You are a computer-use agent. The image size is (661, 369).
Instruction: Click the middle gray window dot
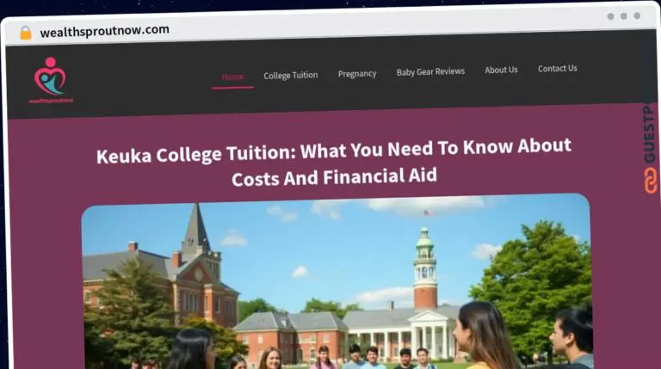click(x=623, y=16)
